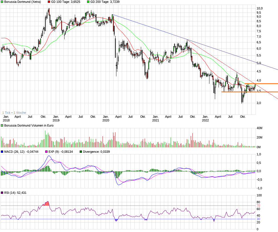This screenshot has height=232, width=278.
Task: Click the blue RSI level '30' label
Action: pyautogui.click(x=258, y=219)
